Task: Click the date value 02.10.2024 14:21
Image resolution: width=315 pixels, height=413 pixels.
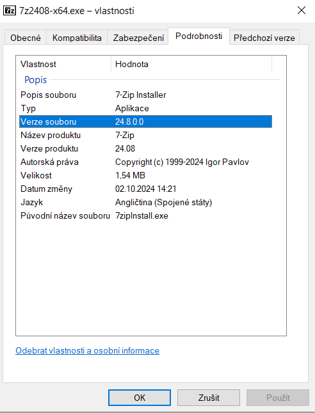Action: coord(145,189)
